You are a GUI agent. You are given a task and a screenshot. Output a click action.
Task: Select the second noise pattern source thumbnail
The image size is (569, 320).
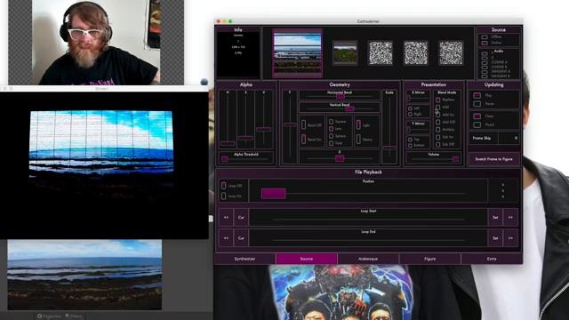click(x=415, y=53)
